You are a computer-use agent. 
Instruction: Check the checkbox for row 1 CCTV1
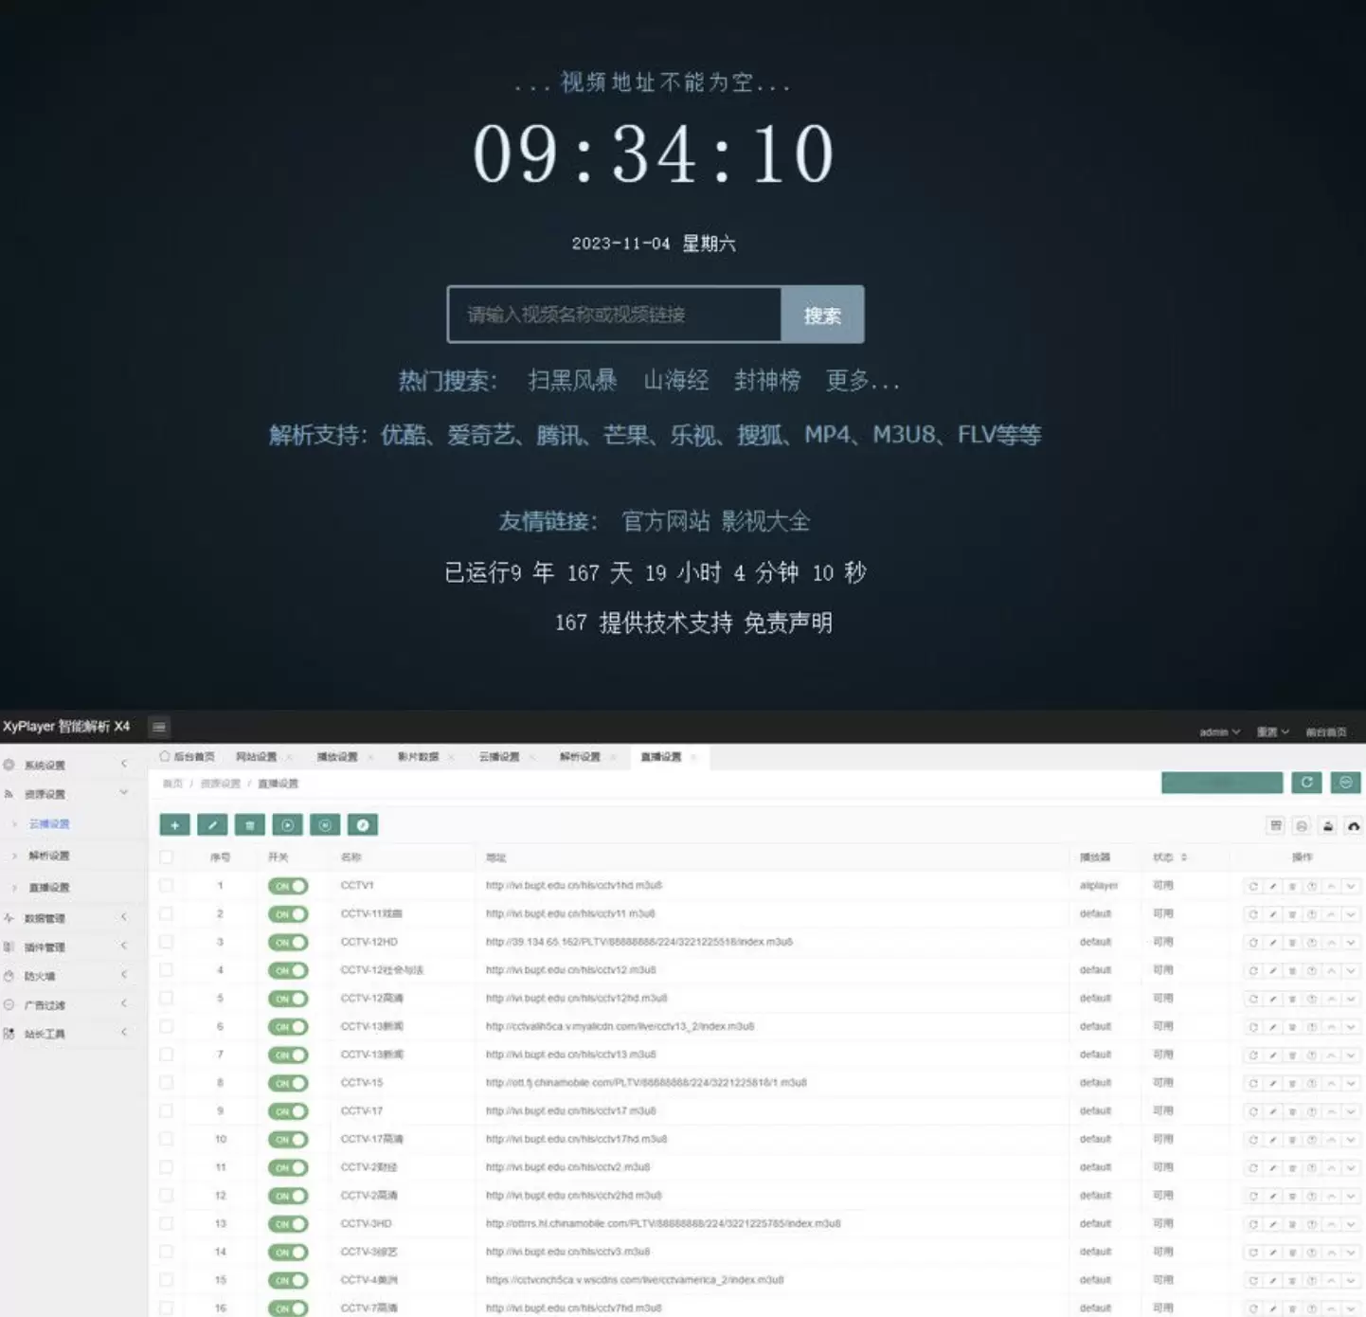tap(167, 885)
